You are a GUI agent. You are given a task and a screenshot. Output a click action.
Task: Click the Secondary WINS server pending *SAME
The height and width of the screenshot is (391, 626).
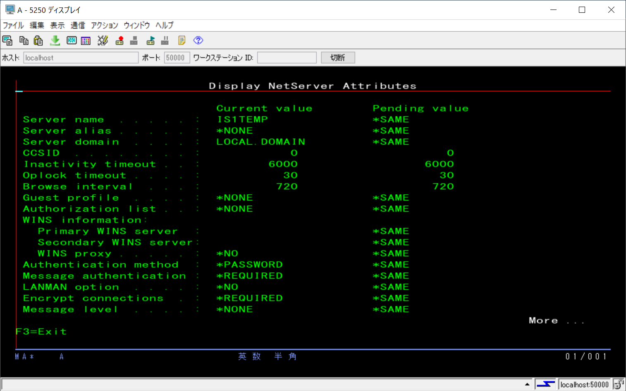coord(391,242)
